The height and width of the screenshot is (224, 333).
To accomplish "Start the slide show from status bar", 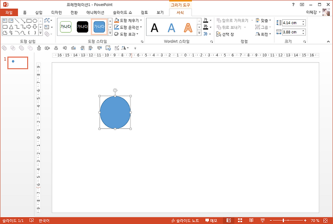I will [x=263, y=220].
